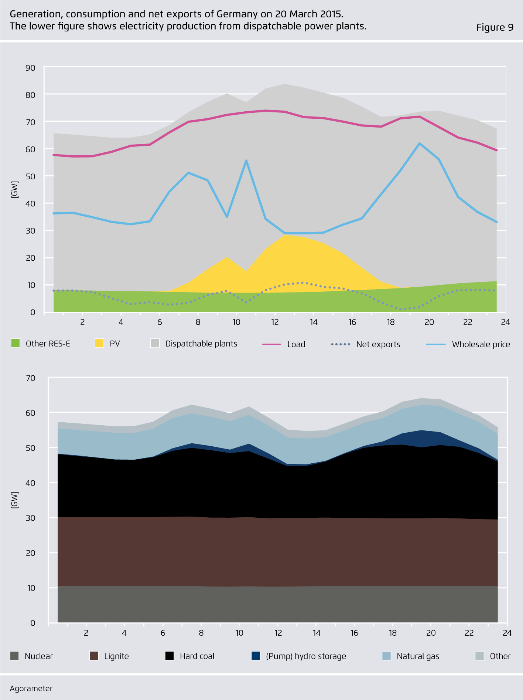
Task: Click the 12 hour tick on lower chart
Action: 278,633
